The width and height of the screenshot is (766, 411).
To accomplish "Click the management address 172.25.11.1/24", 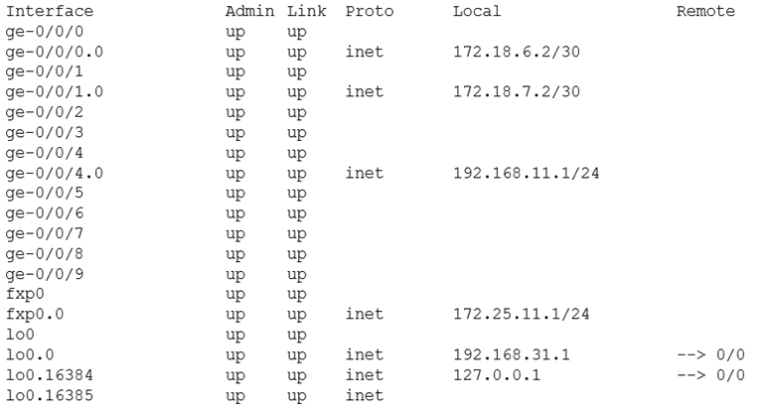I will [x=522, y=314].
